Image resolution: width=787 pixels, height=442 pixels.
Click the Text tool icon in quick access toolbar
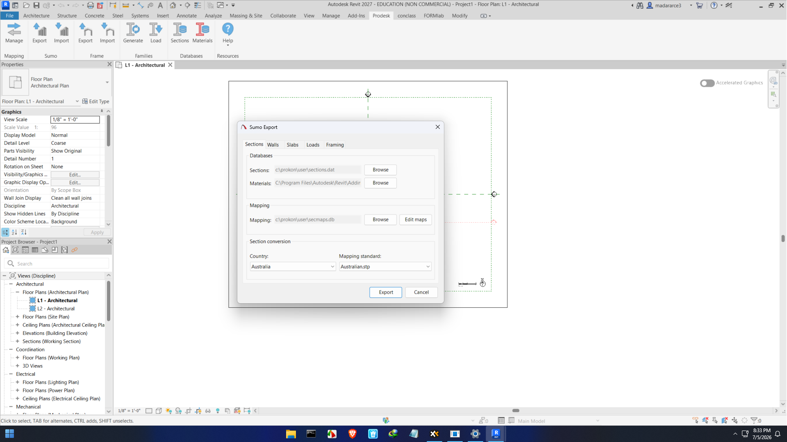tap(160, 5)
